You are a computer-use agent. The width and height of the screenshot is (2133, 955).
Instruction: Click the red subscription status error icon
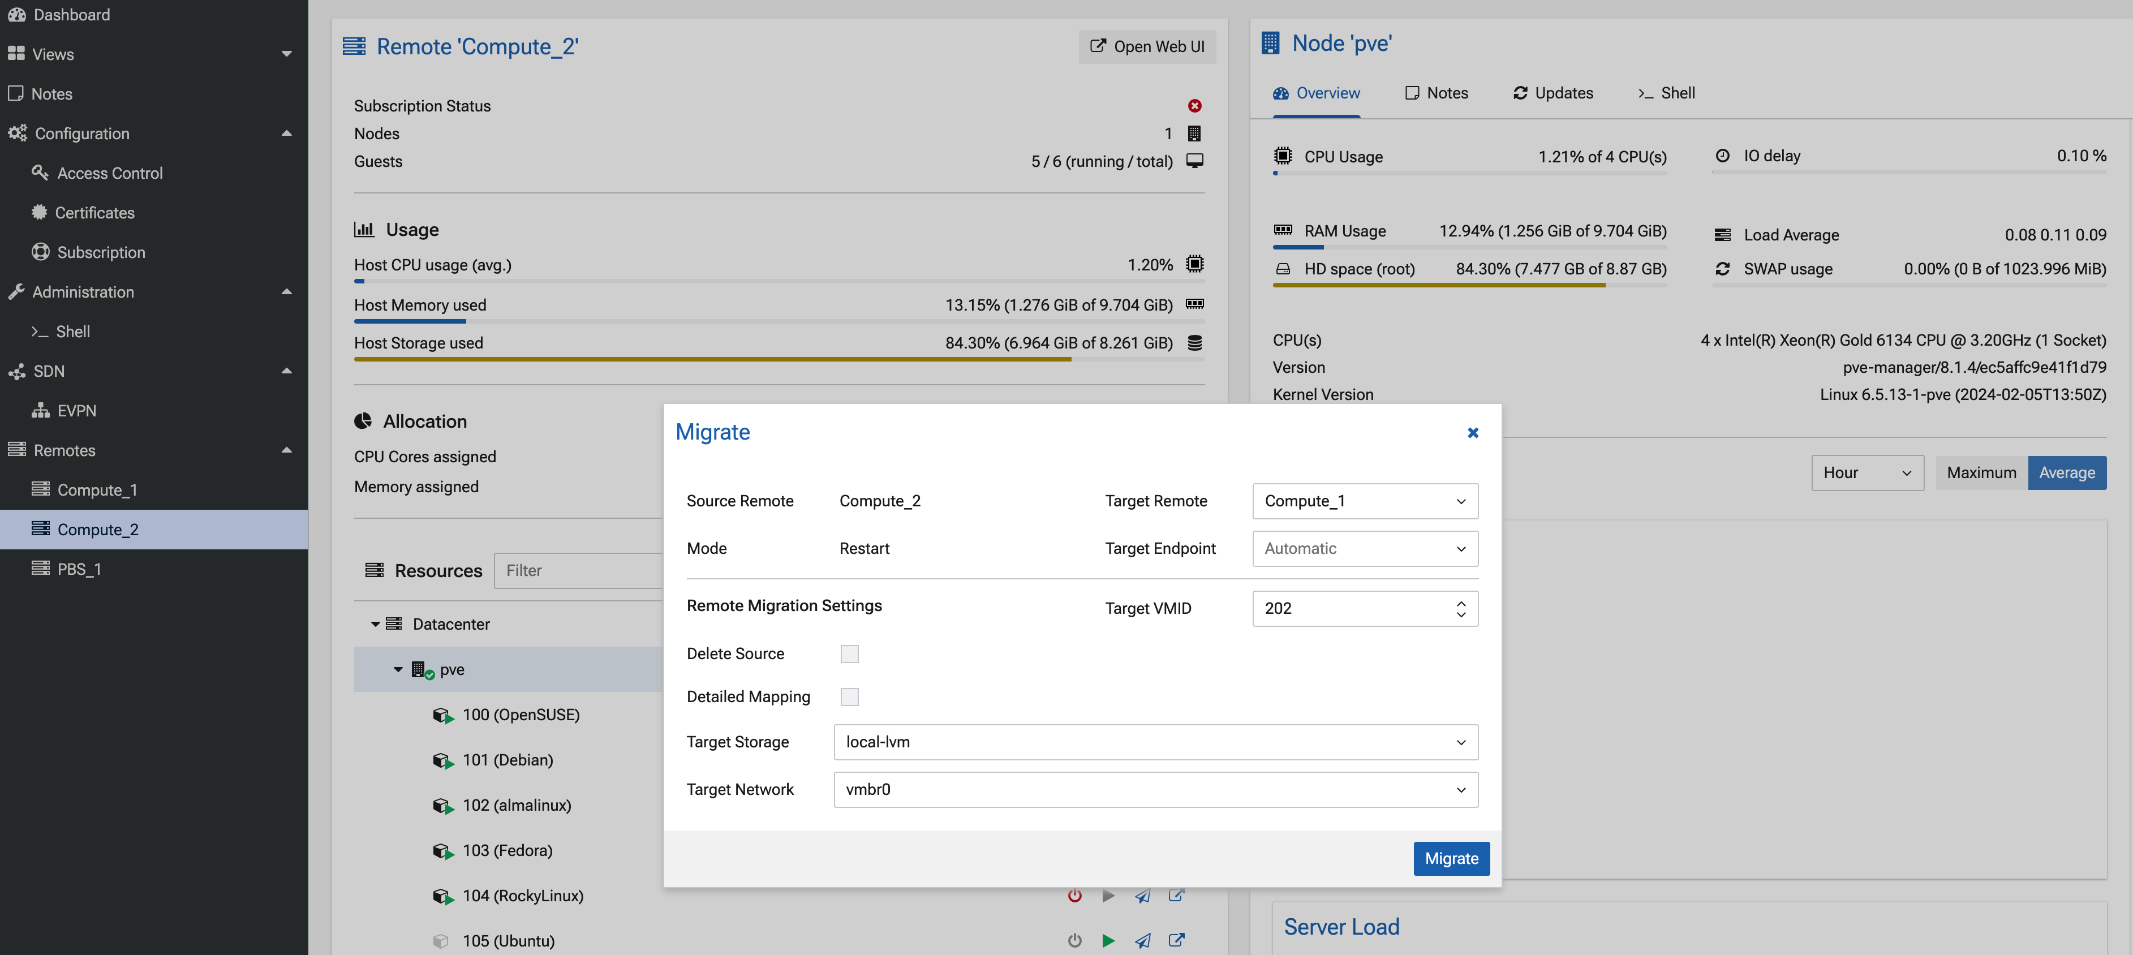1194,106
